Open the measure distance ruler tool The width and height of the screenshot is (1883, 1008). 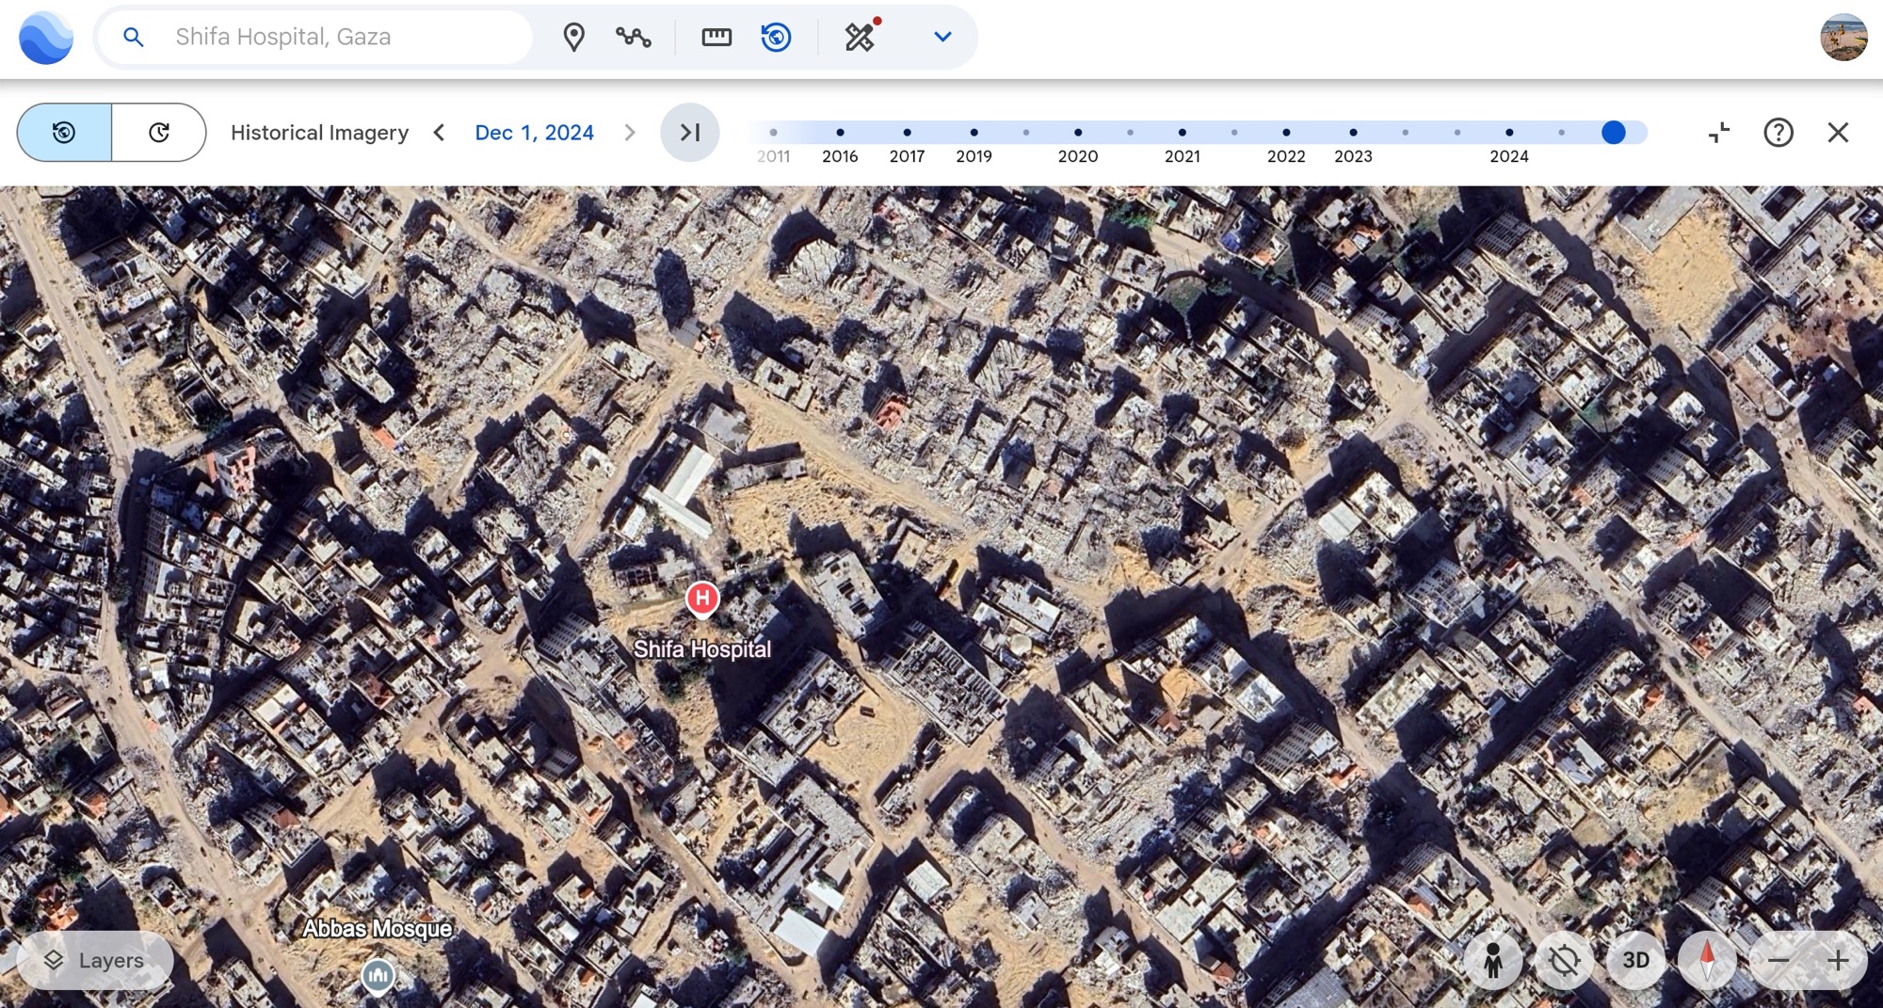[x=716, y=37]
